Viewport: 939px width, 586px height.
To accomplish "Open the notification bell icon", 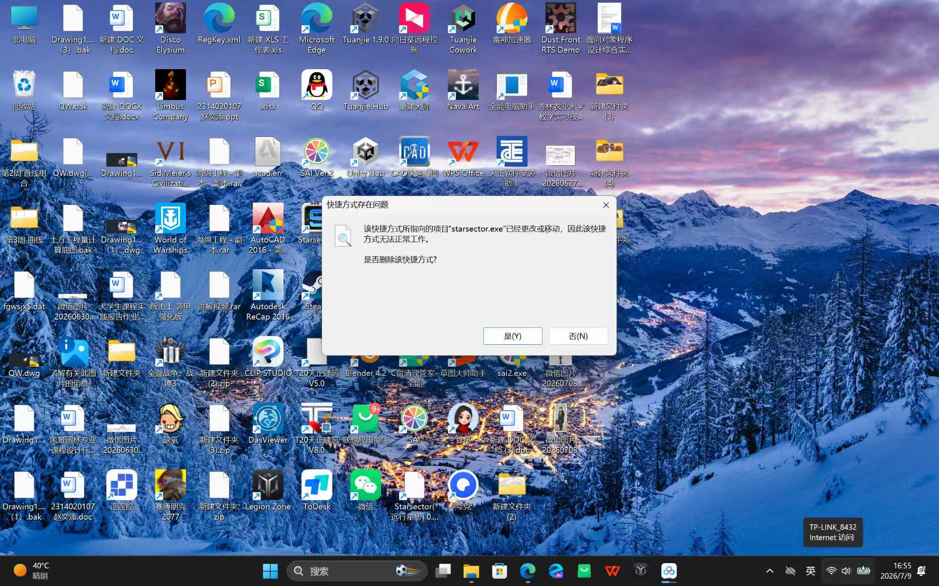I will pos(922,571).
